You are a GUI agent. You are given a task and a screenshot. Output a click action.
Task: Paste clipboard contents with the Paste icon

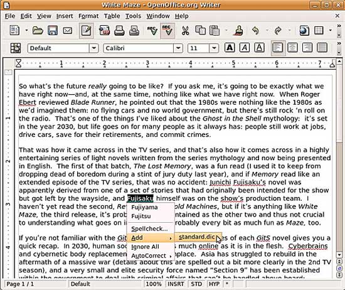click(215, 30)
